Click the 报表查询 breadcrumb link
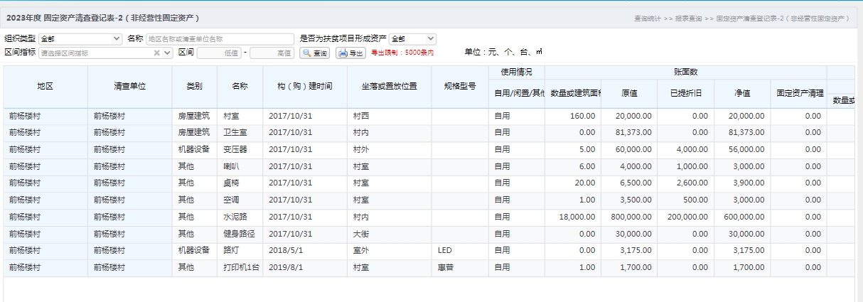The height and width of the screenshot is (302, 863). [x=689, y=17]
